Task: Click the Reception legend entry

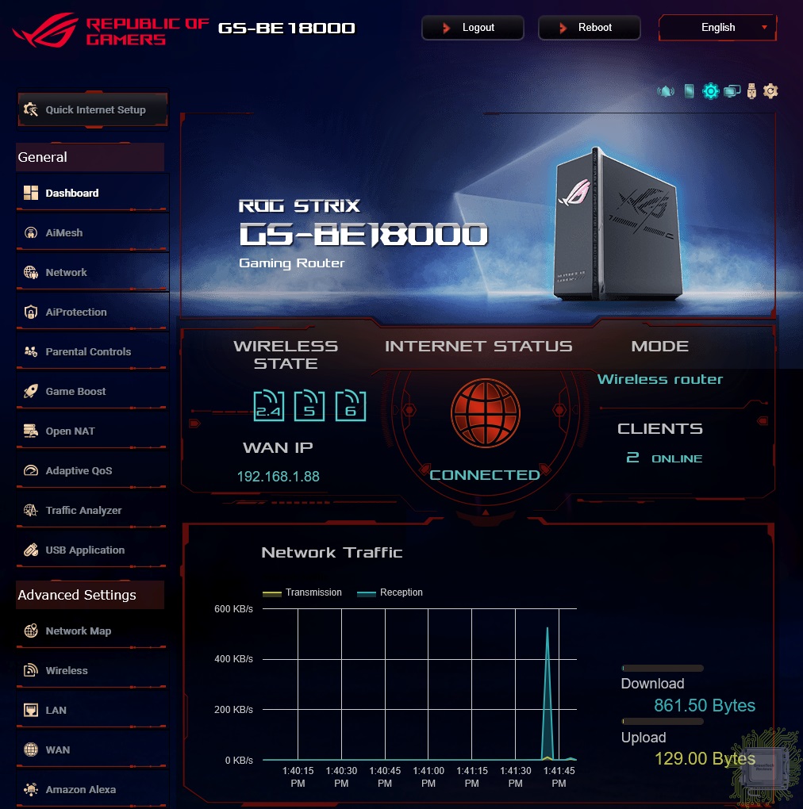Action: click(x=390, y=592)
